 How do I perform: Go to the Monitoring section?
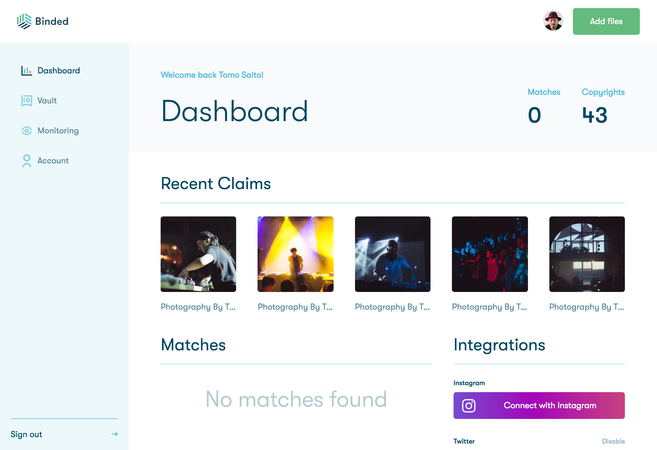58,131
